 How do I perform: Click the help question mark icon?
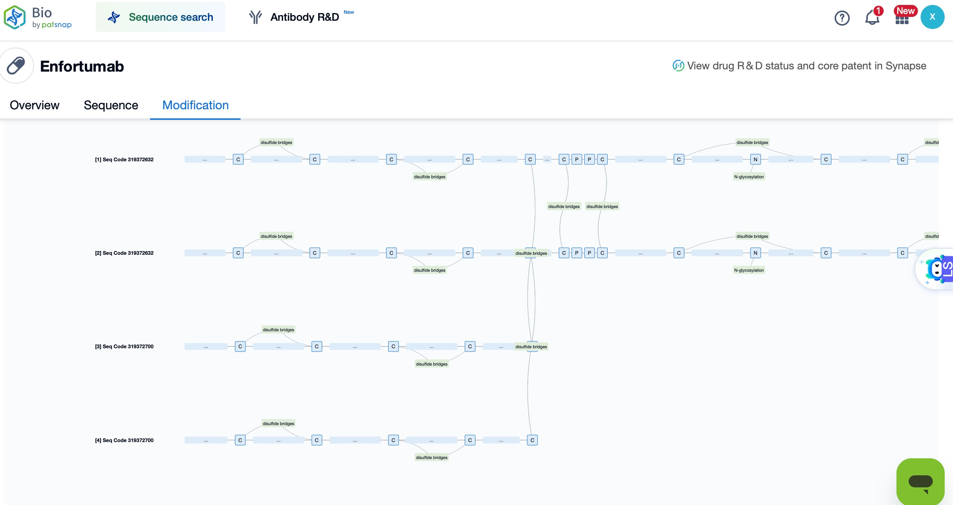click(x=842, y=17)
